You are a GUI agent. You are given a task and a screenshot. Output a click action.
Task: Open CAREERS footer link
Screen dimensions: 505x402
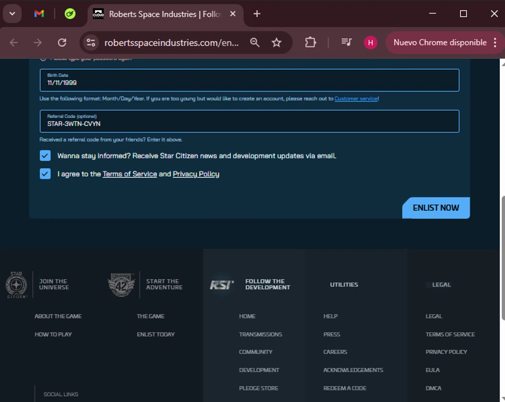coord(335,352)
